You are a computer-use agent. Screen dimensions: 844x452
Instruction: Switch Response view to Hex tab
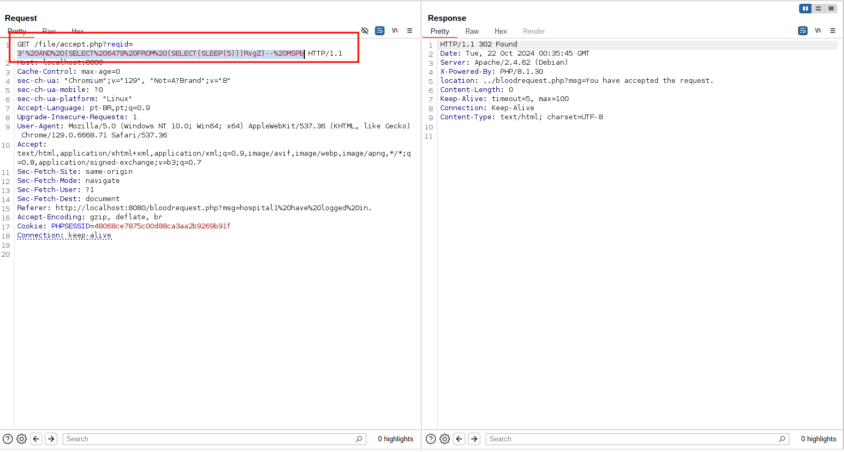[x=501, y=31]
